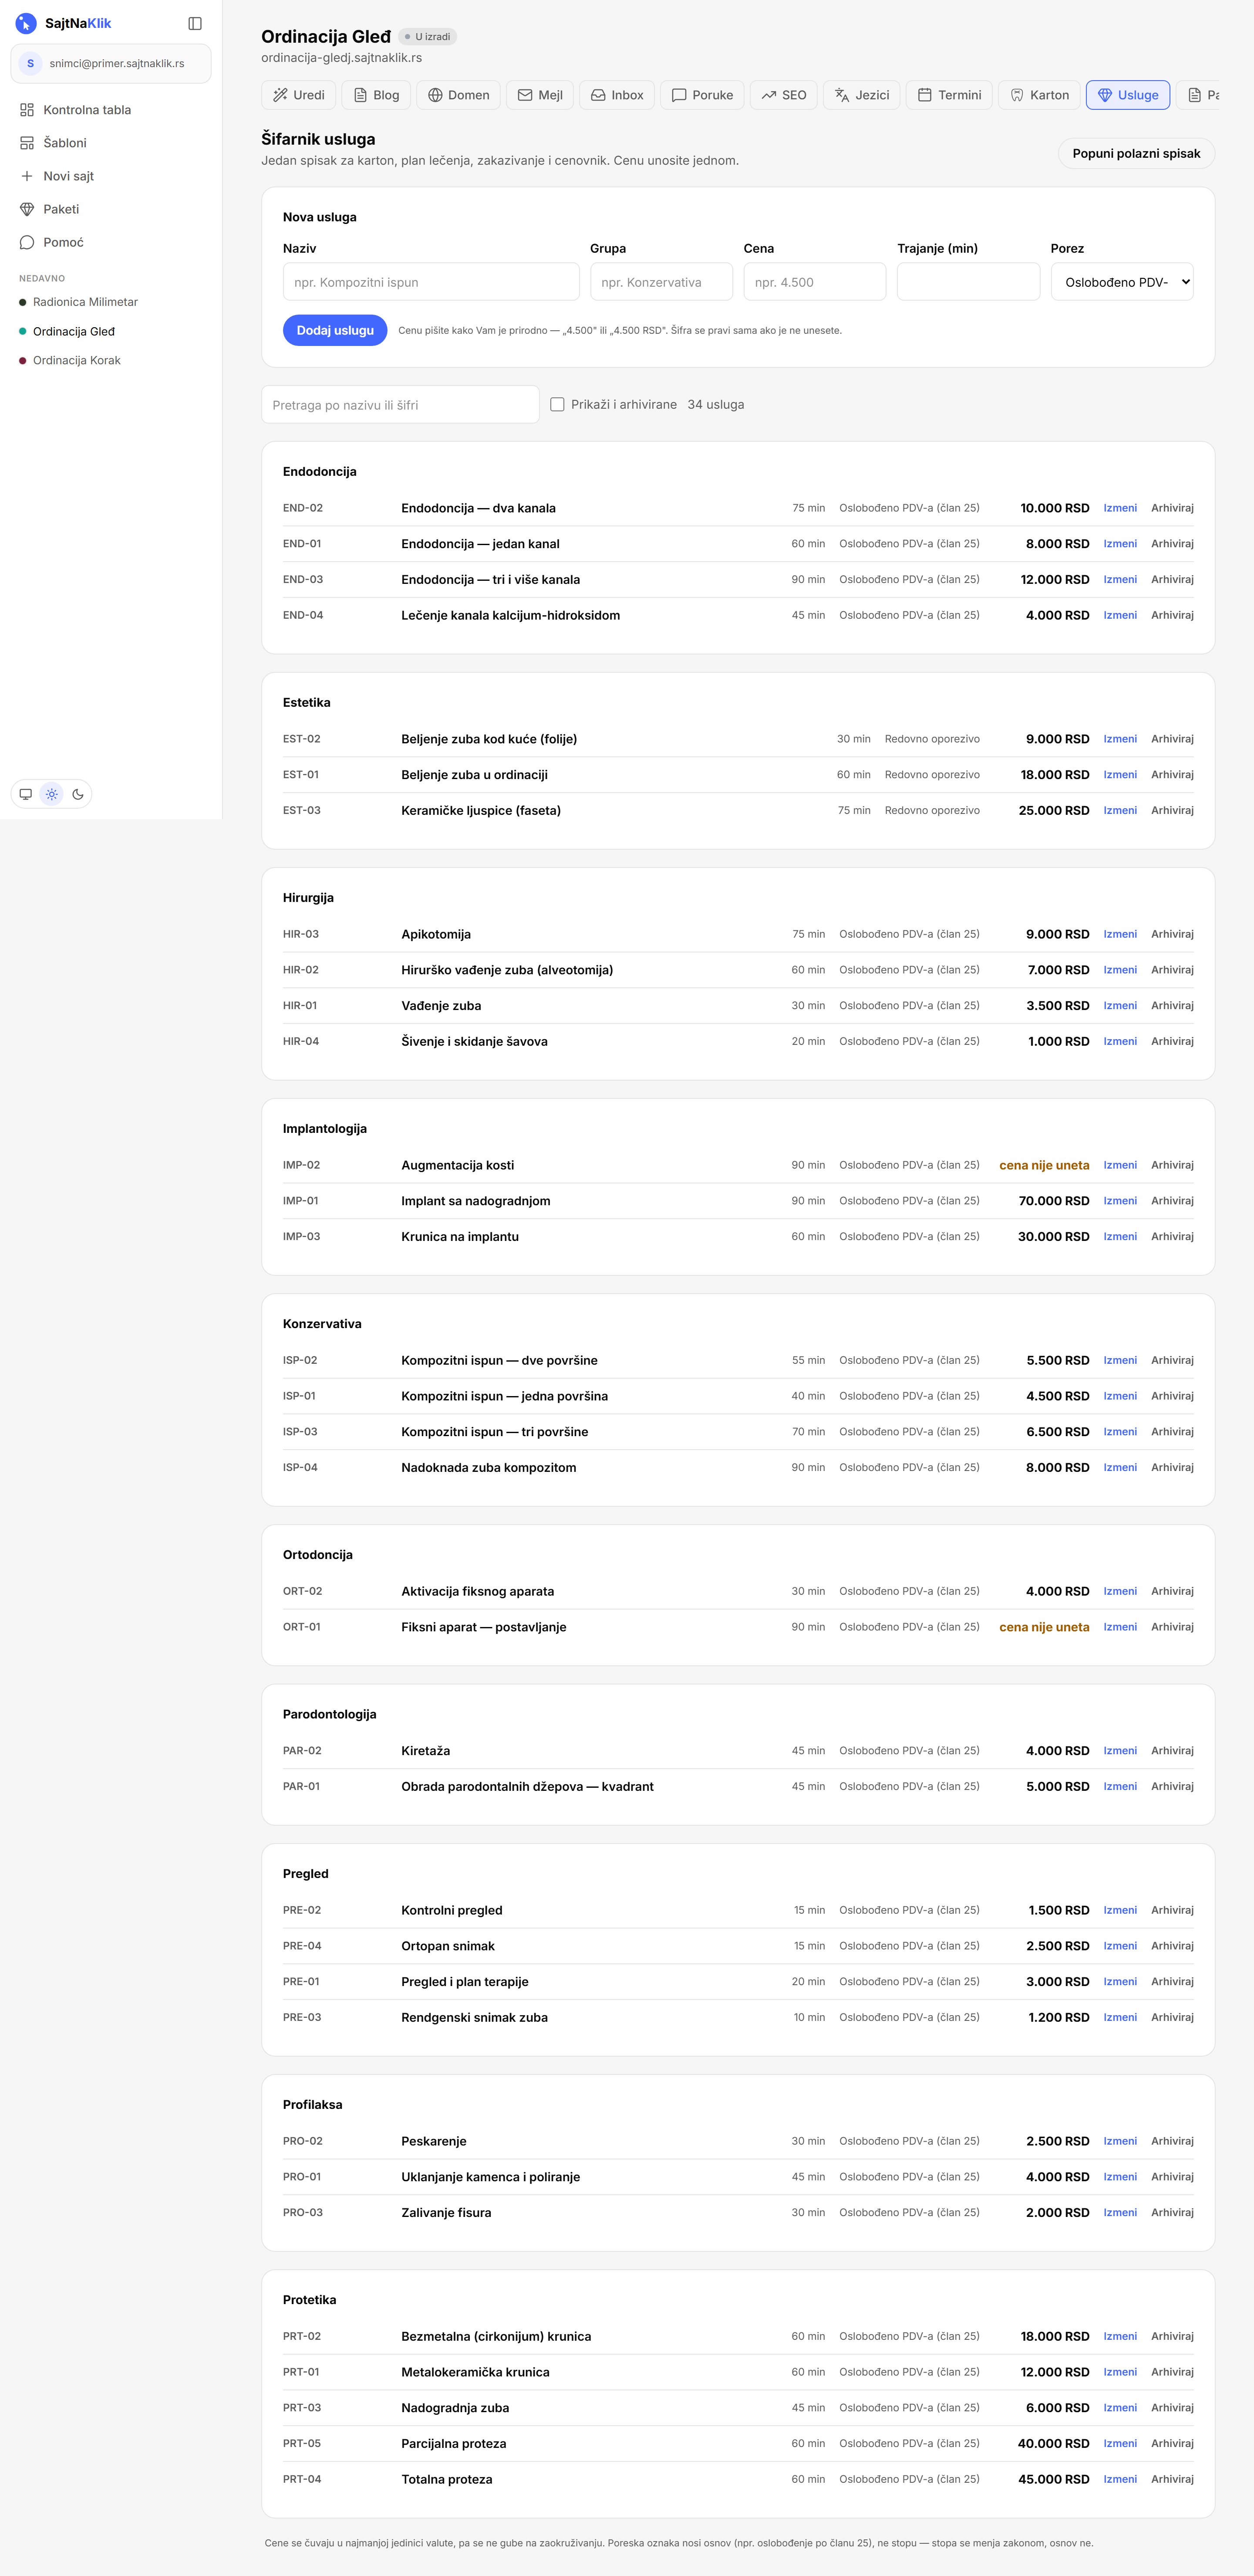
Task: Open the SEO tab
Action: pos(783,95)
